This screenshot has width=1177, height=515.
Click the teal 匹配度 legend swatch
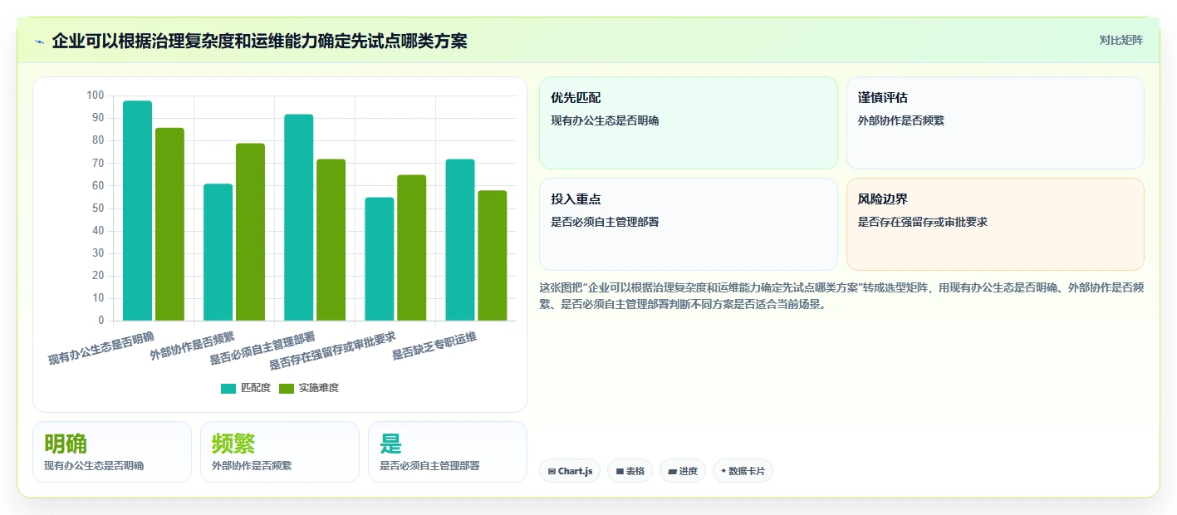(x=229, y=389)
